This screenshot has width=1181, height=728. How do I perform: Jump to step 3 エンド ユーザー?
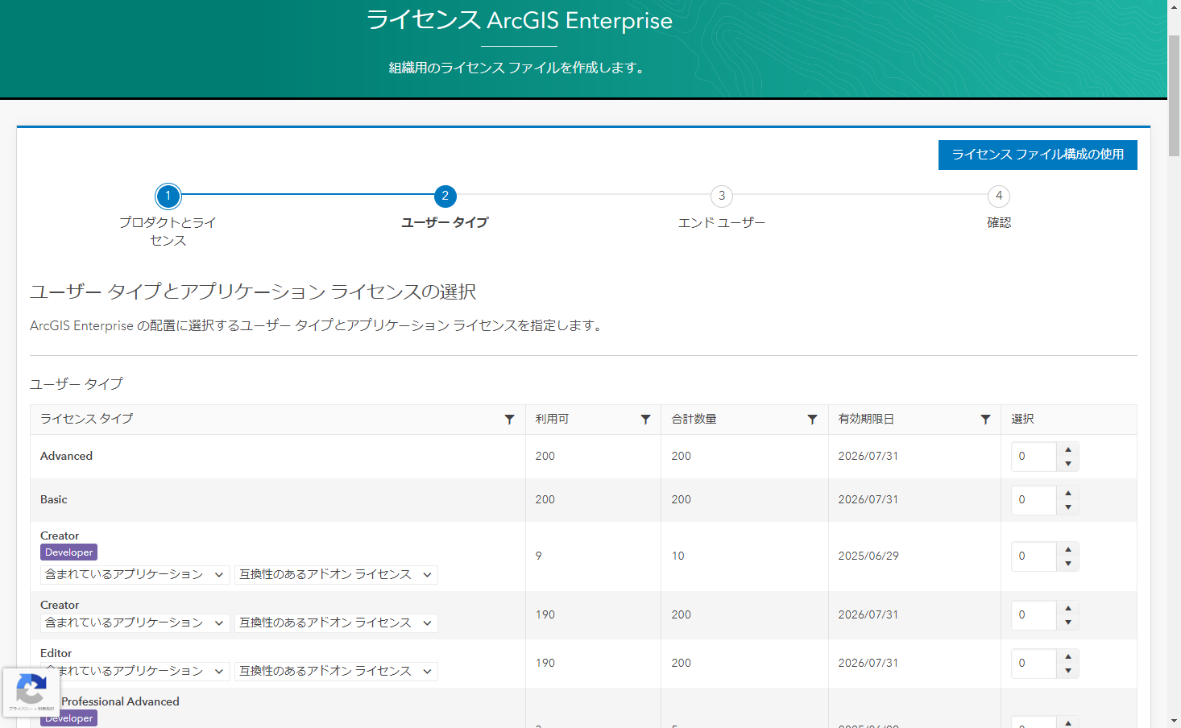(722, 196)
